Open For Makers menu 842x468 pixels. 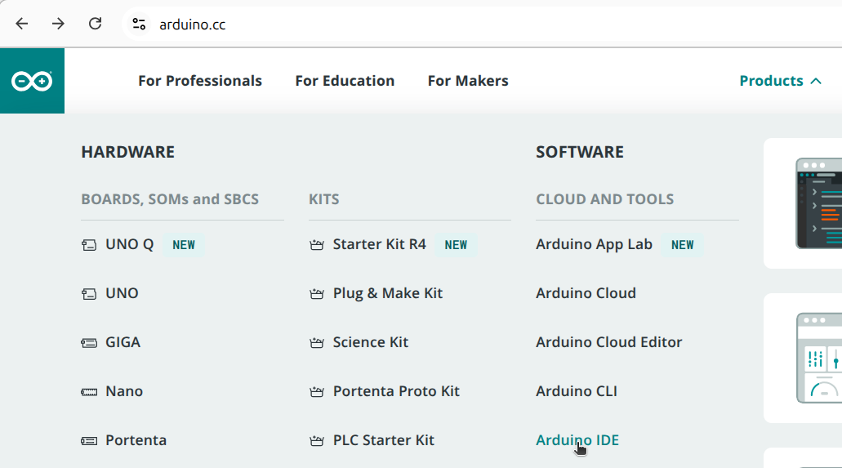point(468,81)
